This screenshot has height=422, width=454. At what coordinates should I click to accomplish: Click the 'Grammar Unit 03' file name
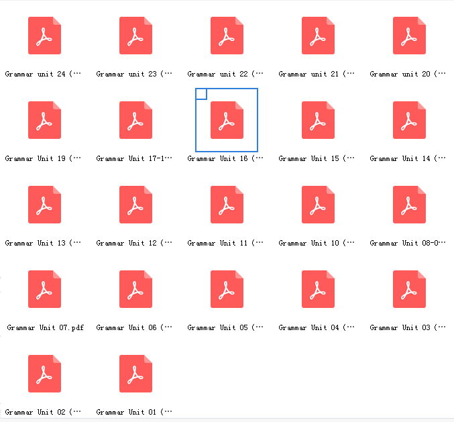point(408,328)
